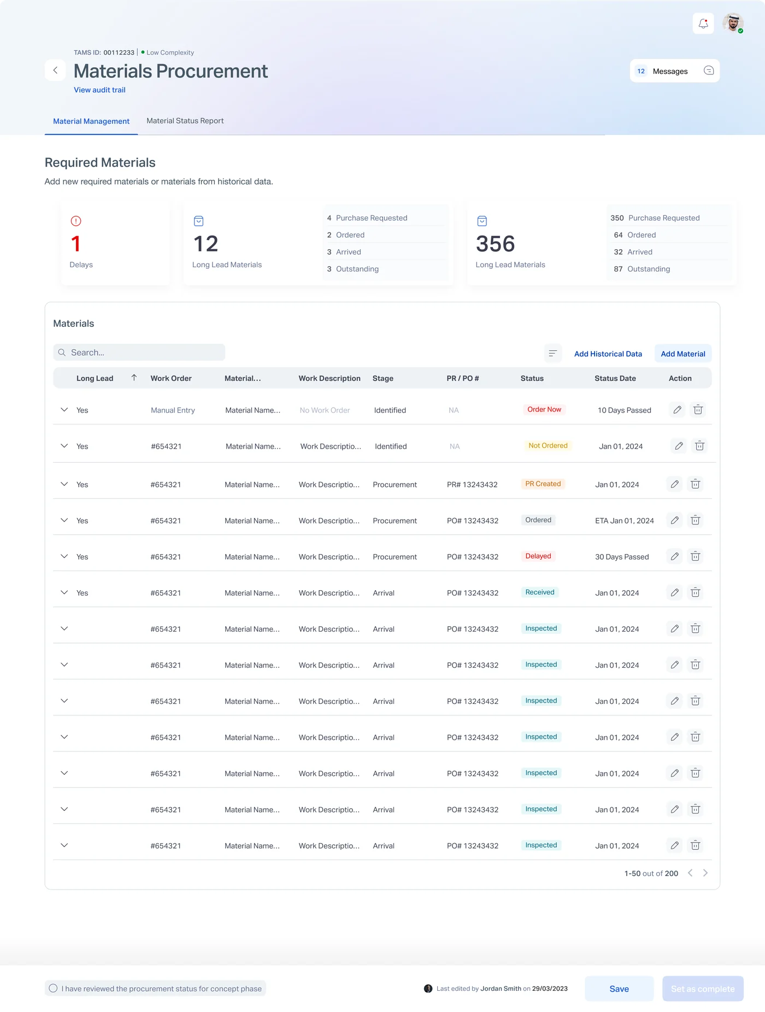The width and height of the screenshot is (765, 1012).
Task: Delete the Received material row
Action: click(x=696, y=592)
